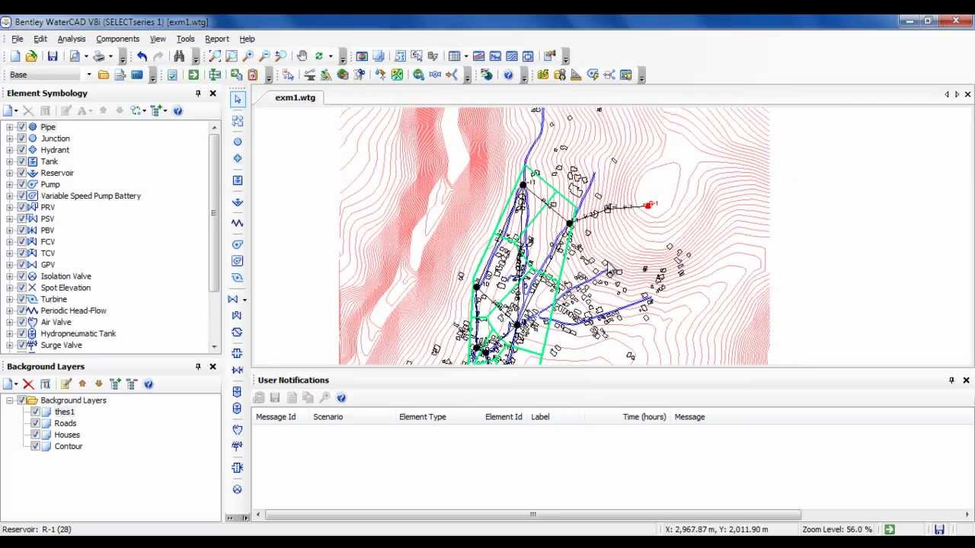Click Element Symbology vertical scrollbar down arrow
The height and width of the screenshot is (548, 975).
214,347
